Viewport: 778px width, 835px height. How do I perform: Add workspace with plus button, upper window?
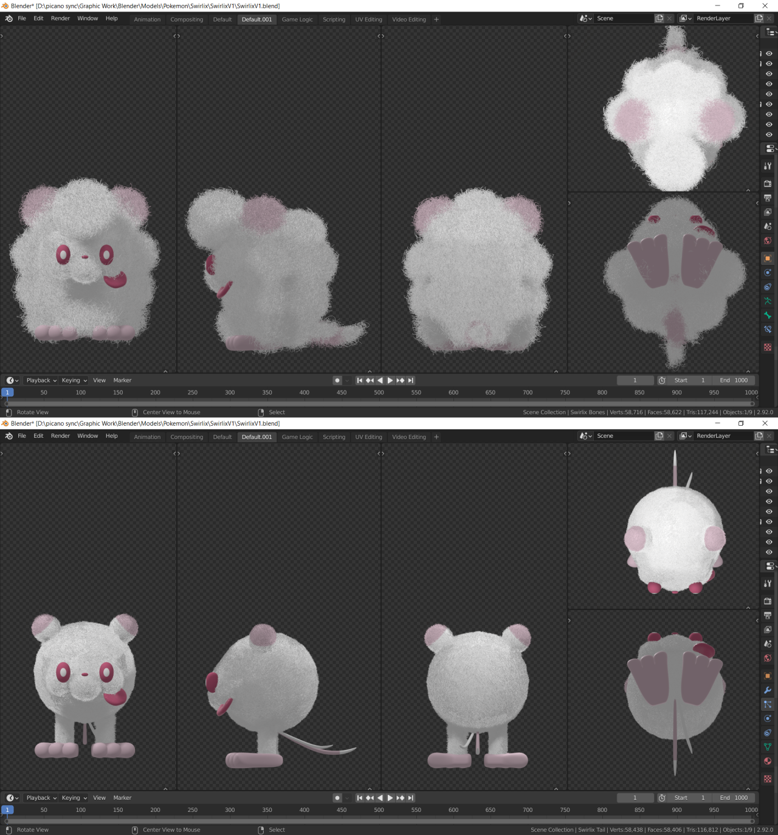tap(436, 19)
